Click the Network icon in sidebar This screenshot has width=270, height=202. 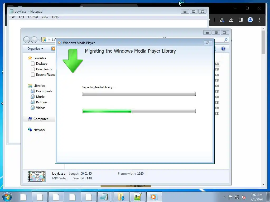30,130
